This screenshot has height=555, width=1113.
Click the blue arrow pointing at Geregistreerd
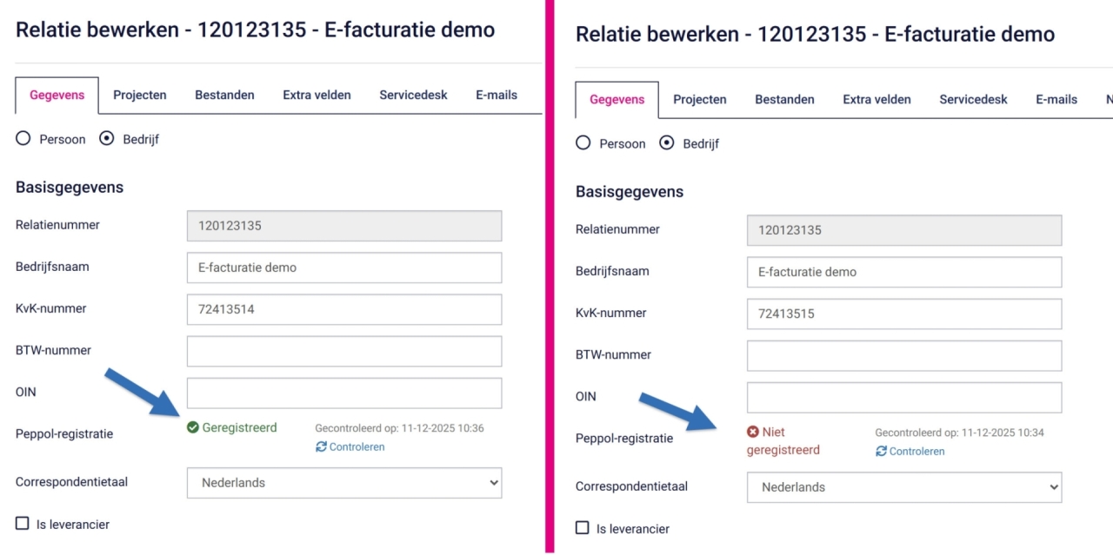point(143,392)
